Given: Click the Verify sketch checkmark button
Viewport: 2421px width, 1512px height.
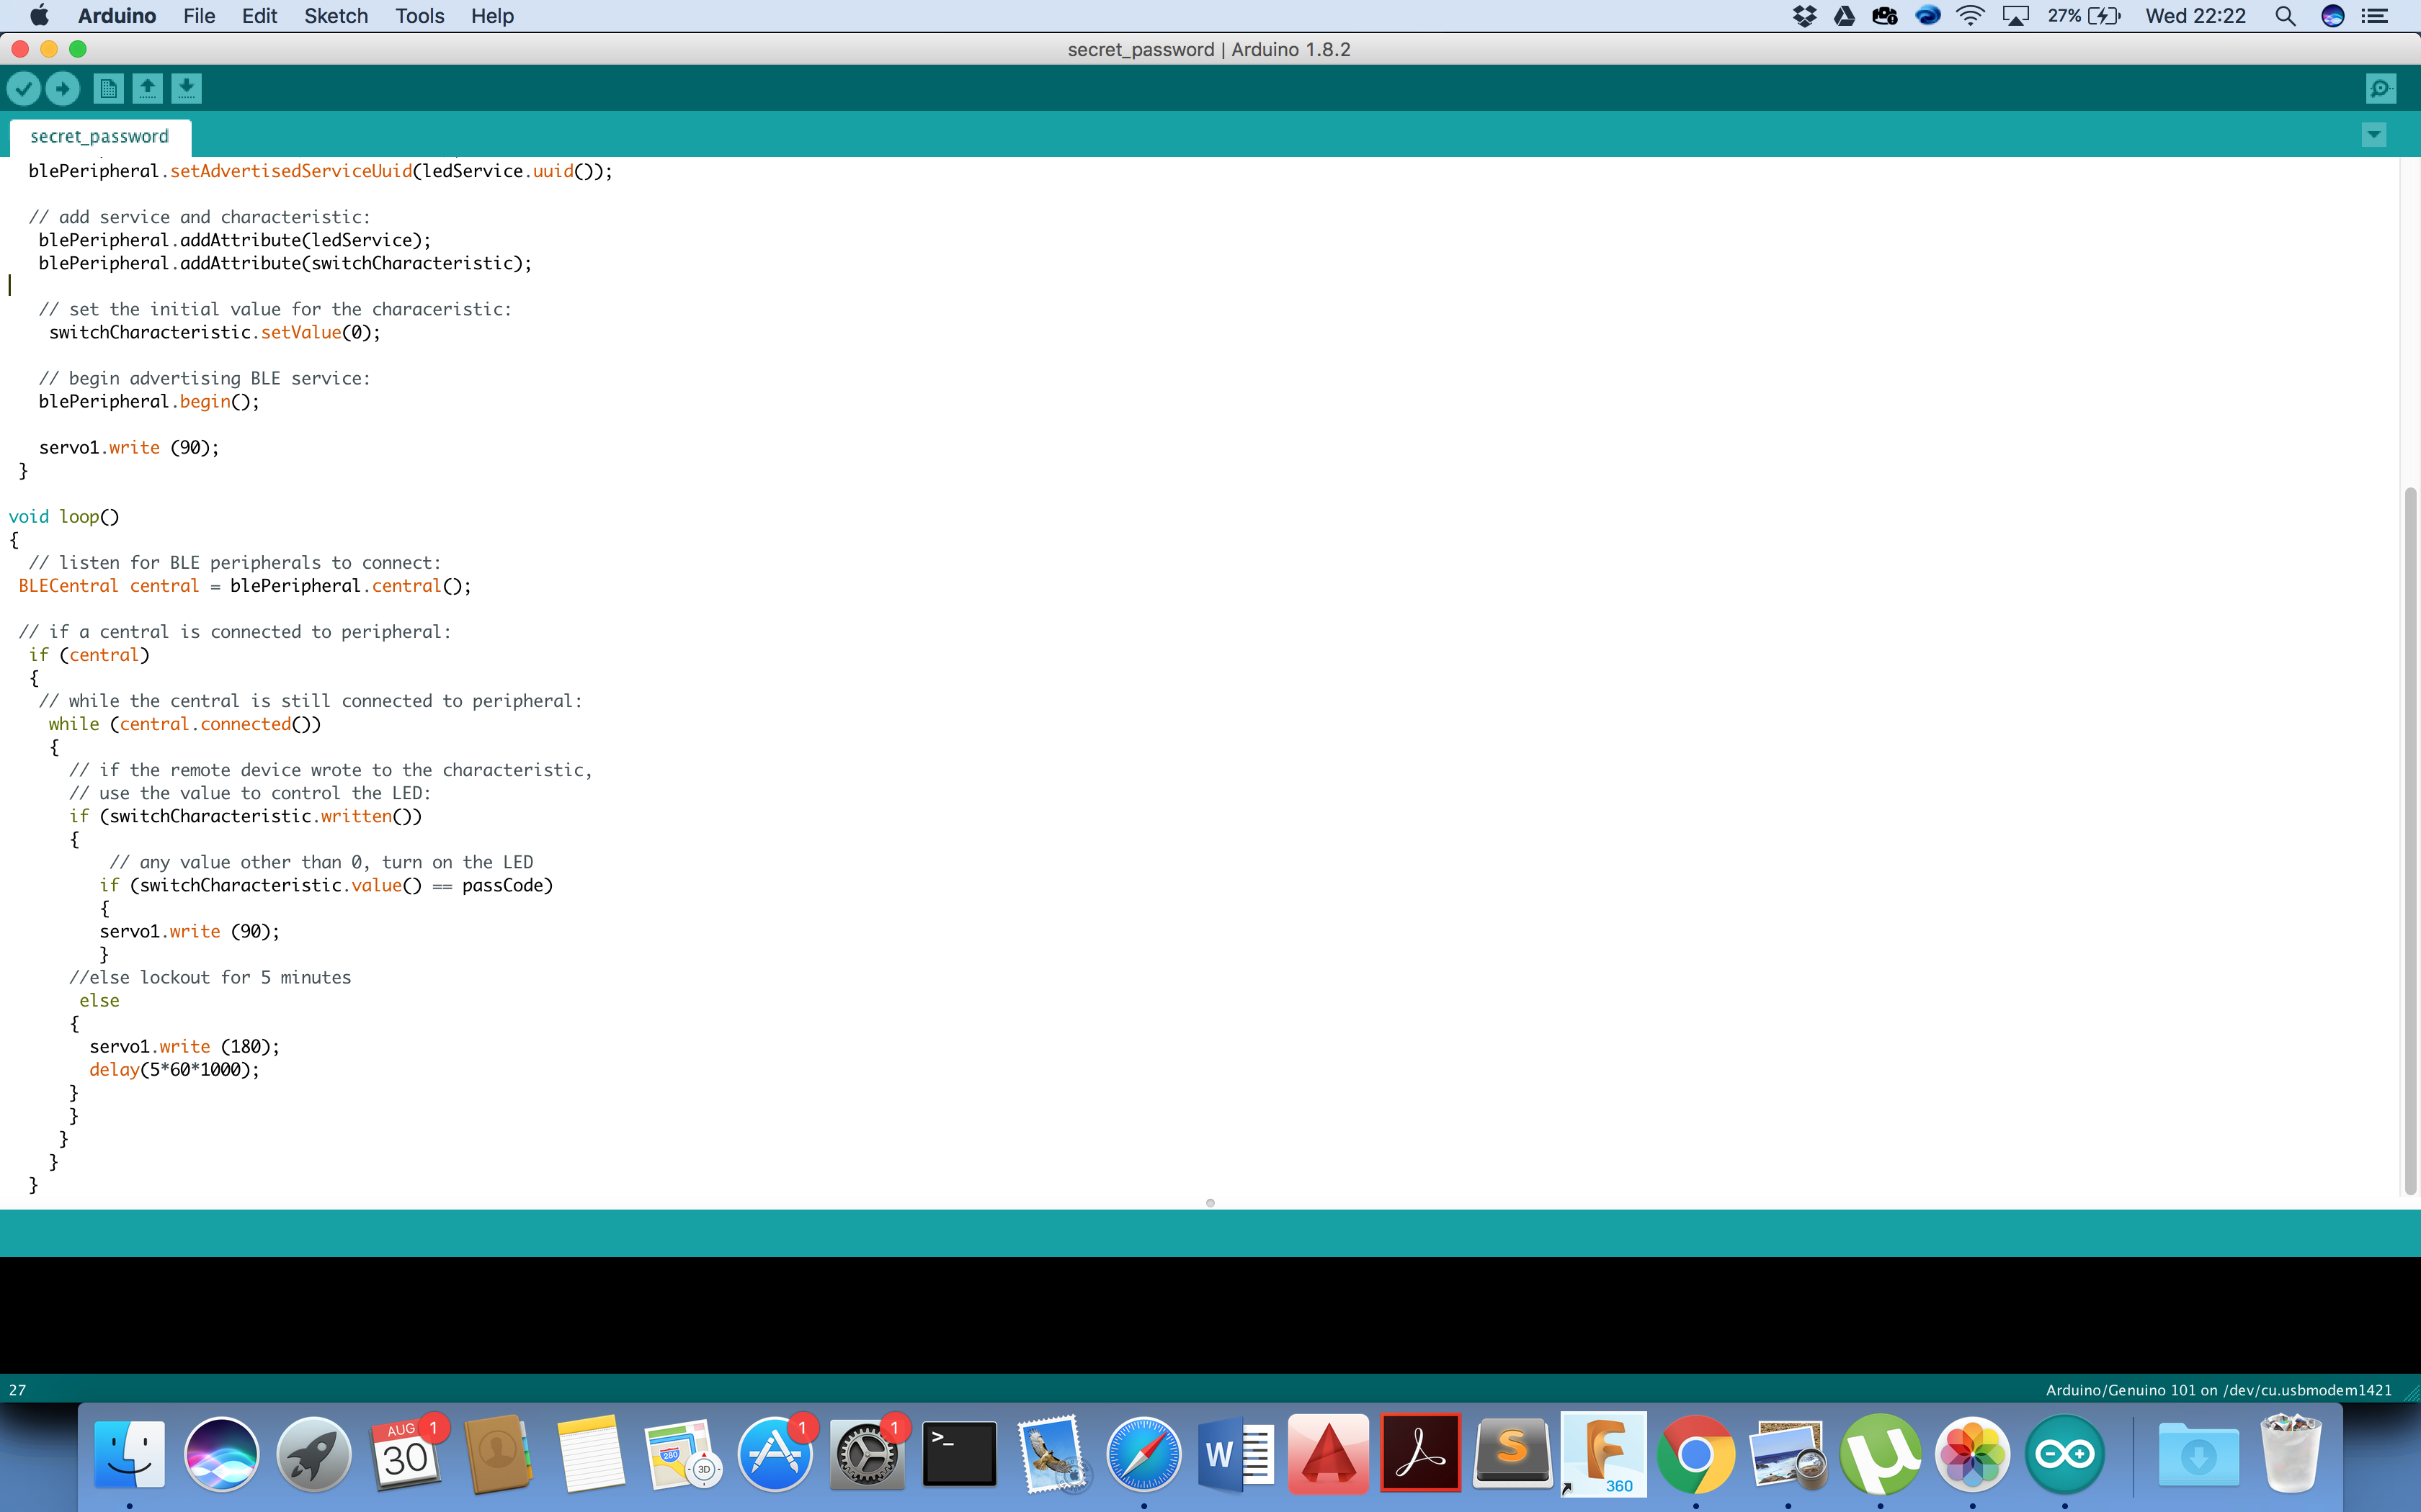Looking at the screenshot, I should [23, 89].
